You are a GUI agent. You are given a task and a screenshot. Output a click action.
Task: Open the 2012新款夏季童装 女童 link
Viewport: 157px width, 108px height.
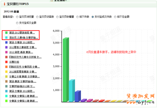23,72
